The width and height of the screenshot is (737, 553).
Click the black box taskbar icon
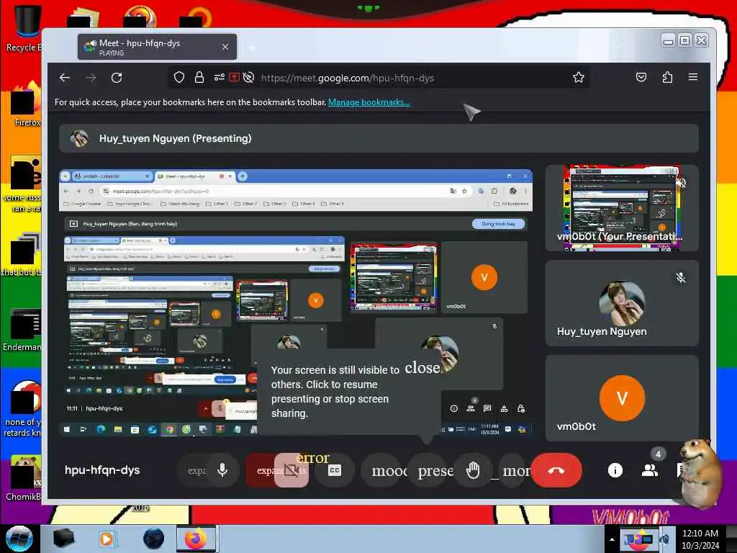point(63,539)
